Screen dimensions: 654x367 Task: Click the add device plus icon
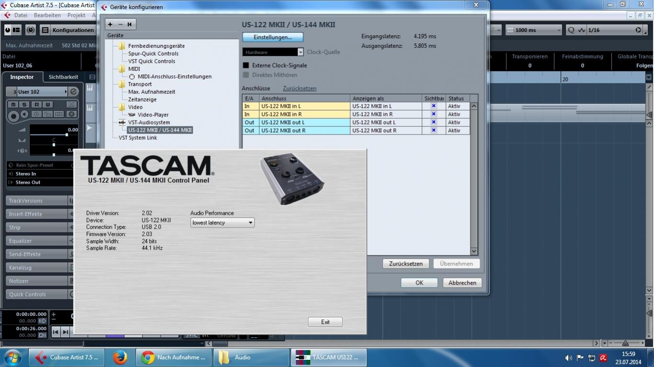(x=110, y=24)
